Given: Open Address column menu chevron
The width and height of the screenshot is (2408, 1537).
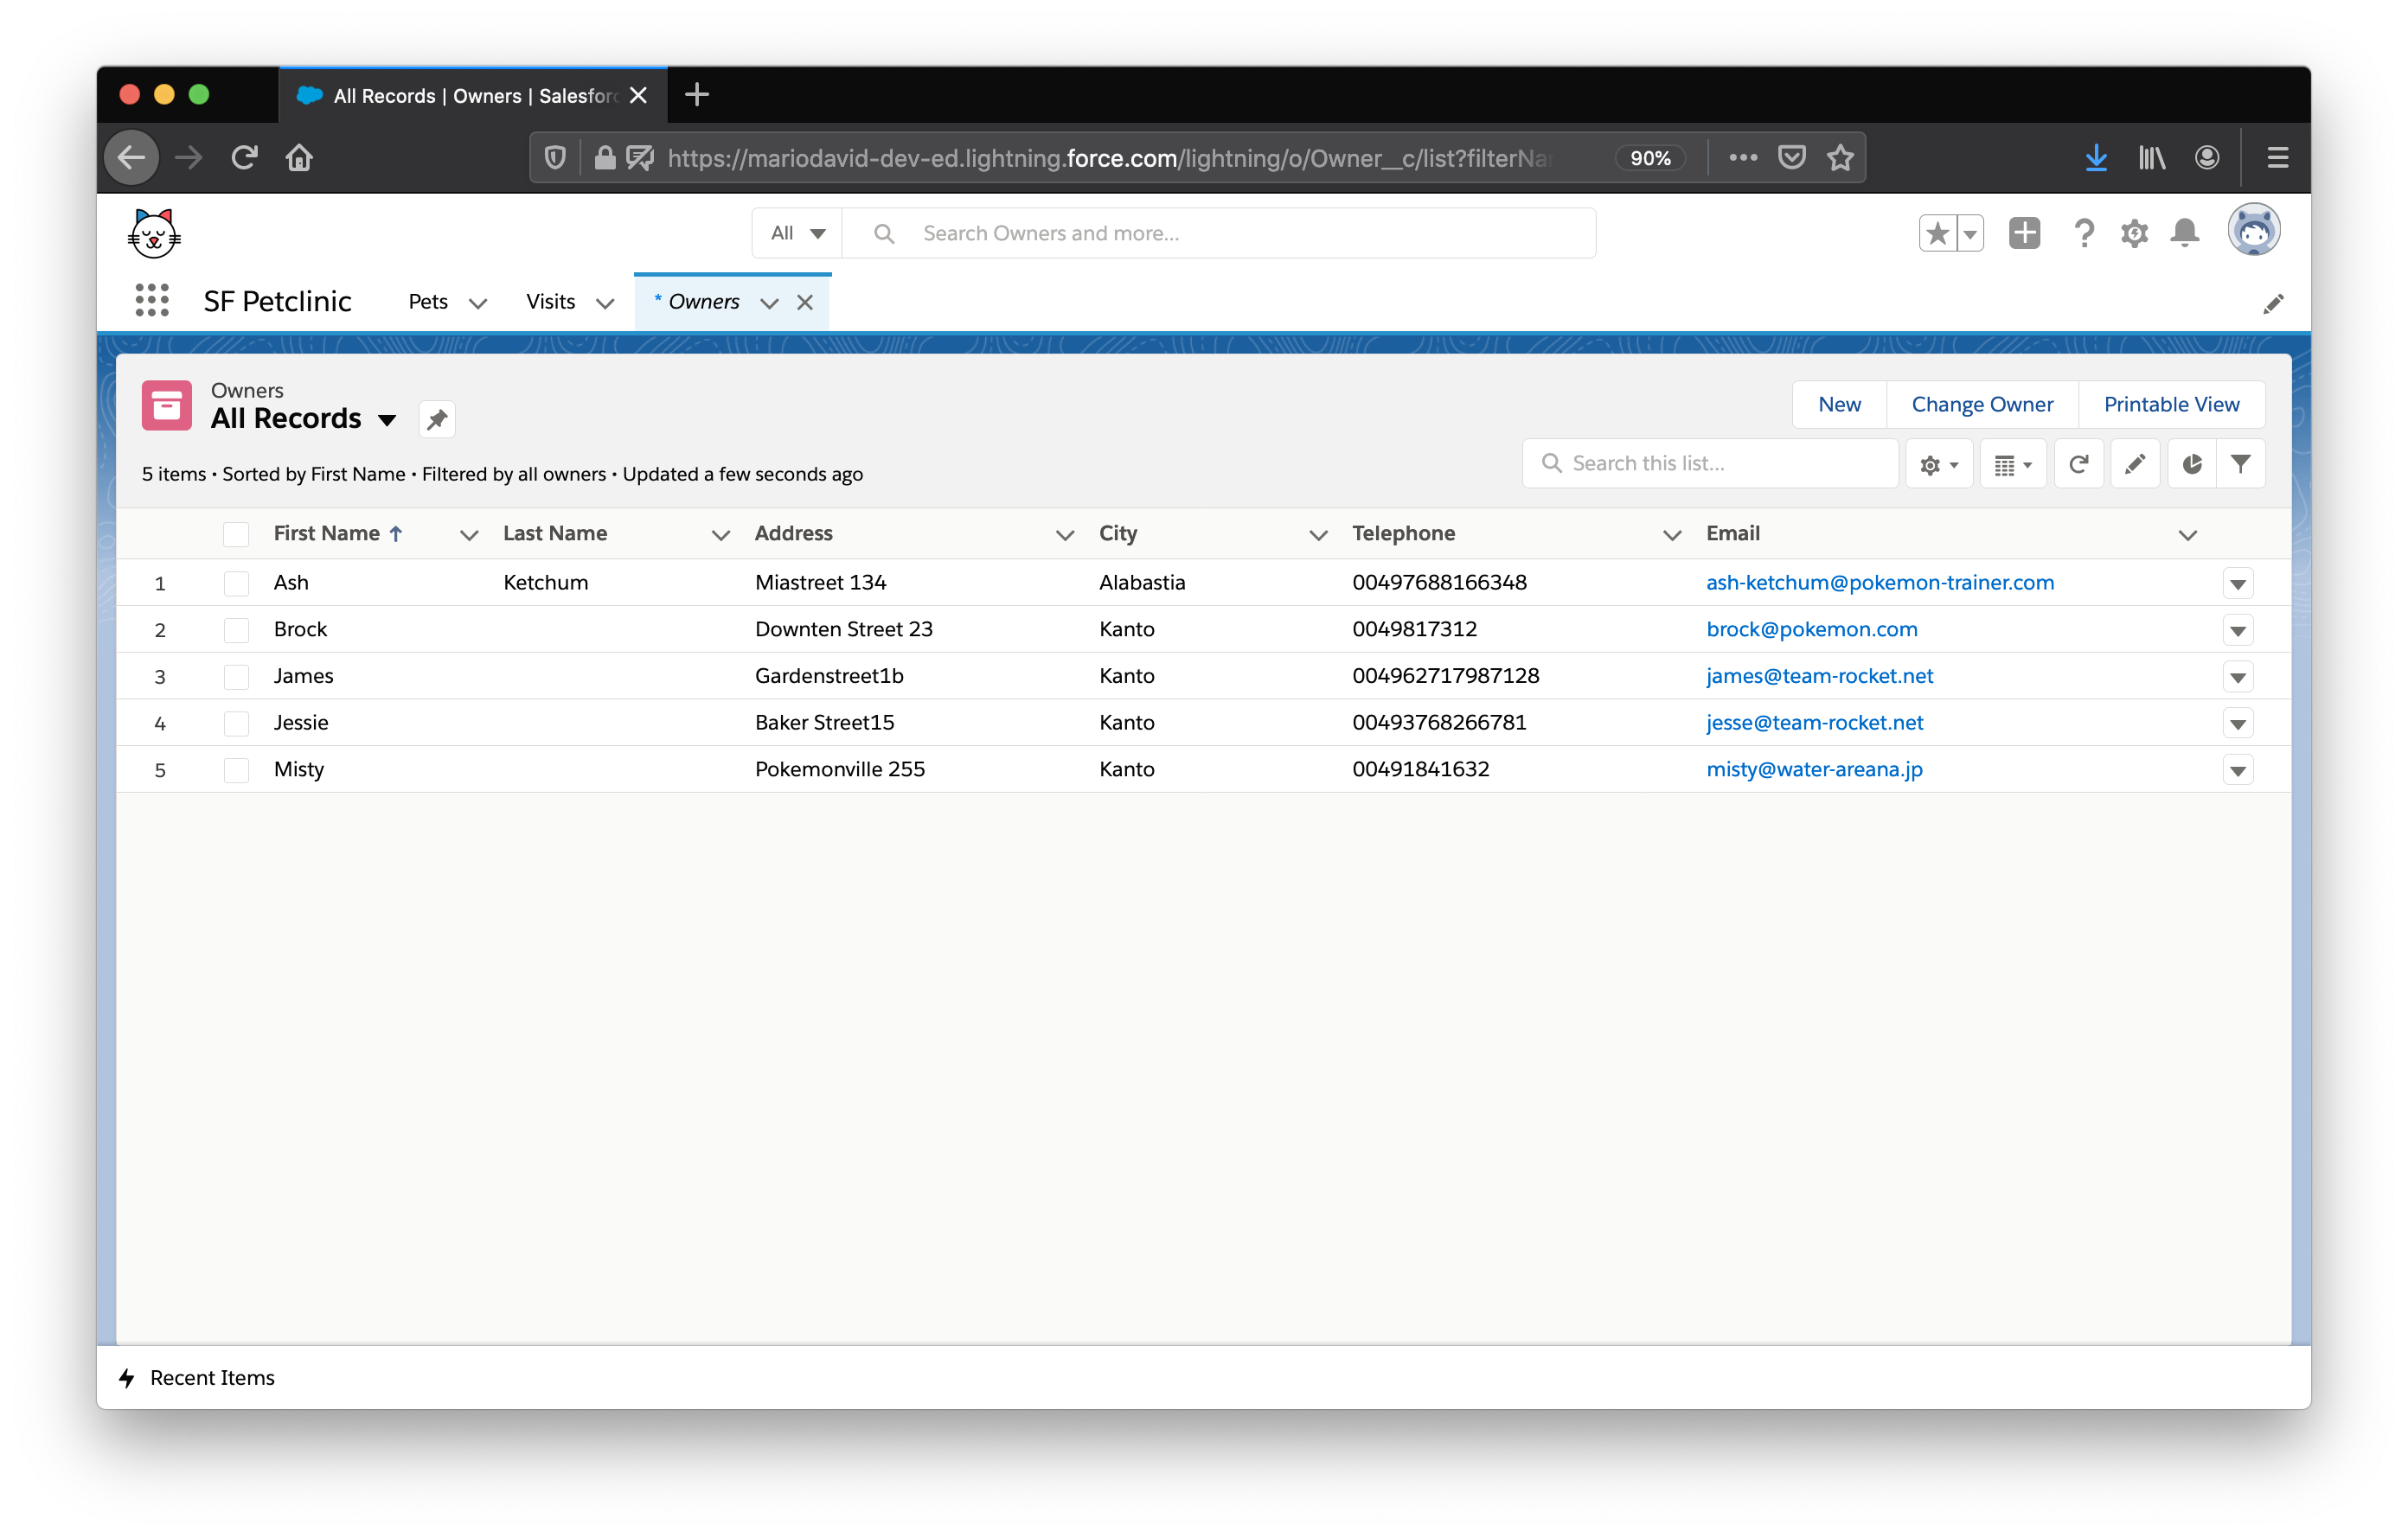Looking at the screenshot, I should coord(1065,534).
